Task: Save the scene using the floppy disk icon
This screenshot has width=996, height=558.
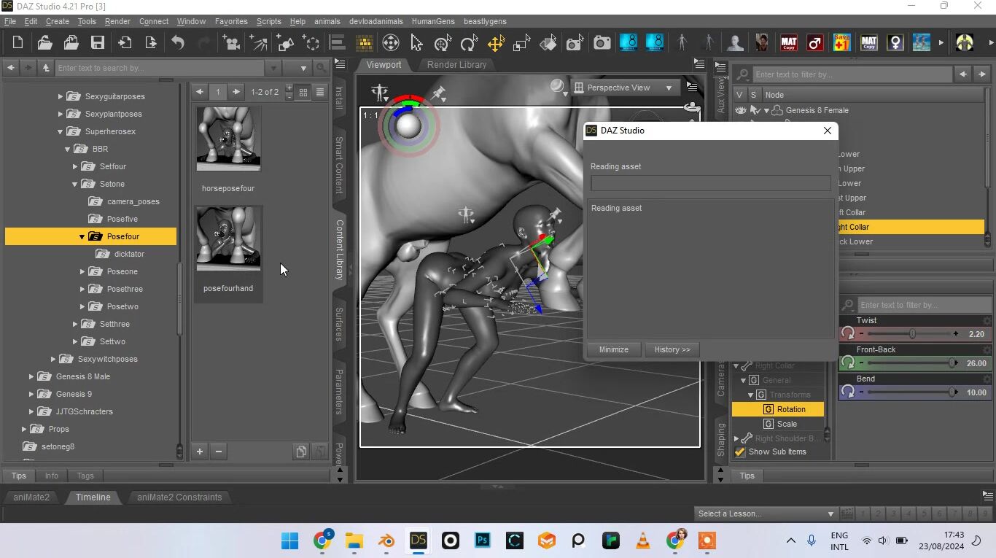Action: 97,43
